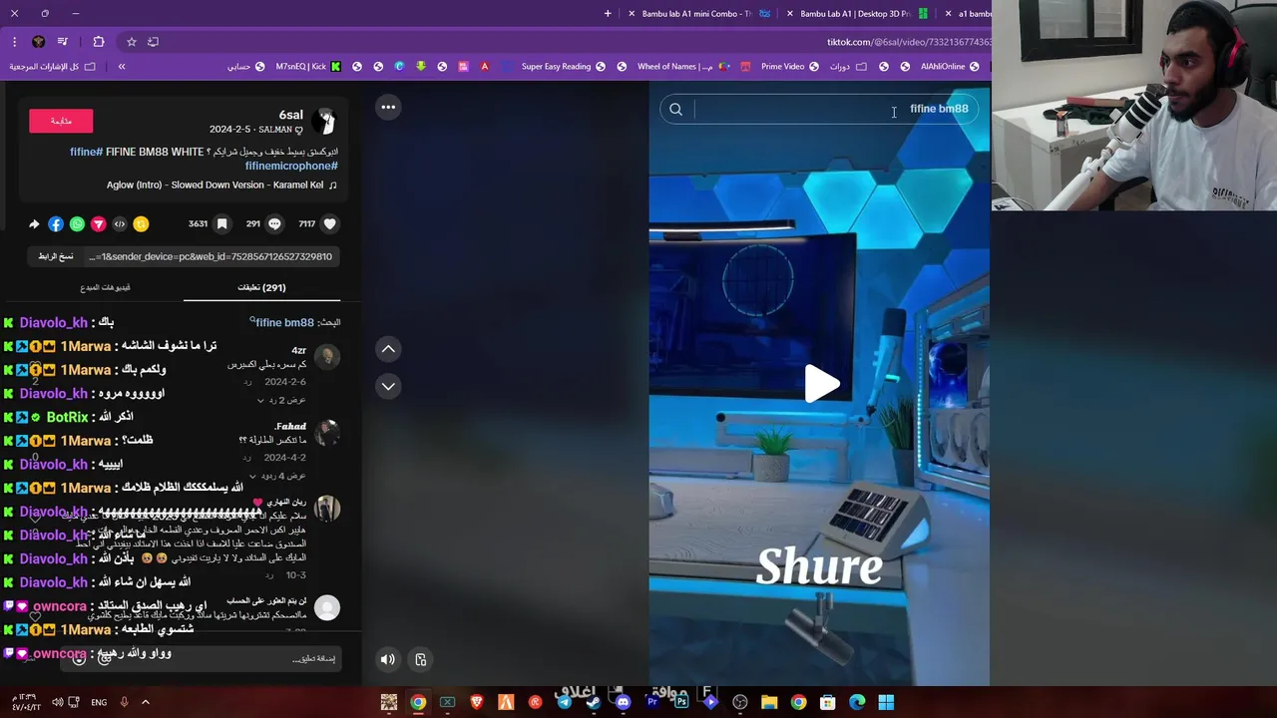
Task: Show hidden system tray icons chevron
Action: point(145,702)
